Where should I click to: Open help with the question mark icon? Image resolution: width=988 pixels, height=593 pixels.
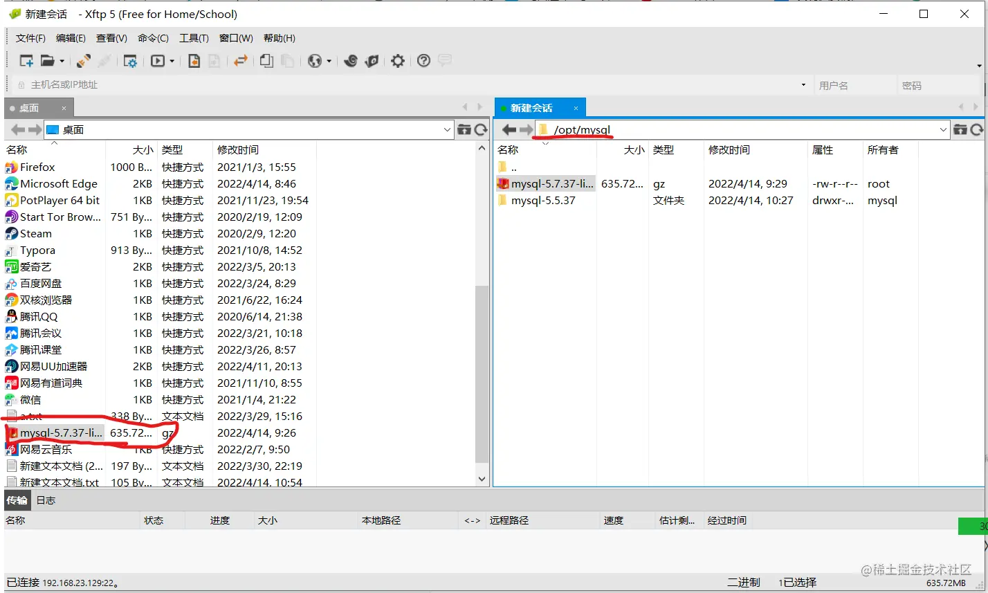point(423,61)
